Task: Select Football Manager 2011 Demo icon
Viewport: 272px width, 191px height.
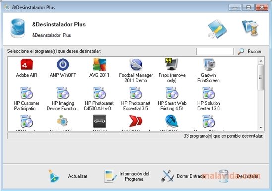Action: (x=136, y=64)
